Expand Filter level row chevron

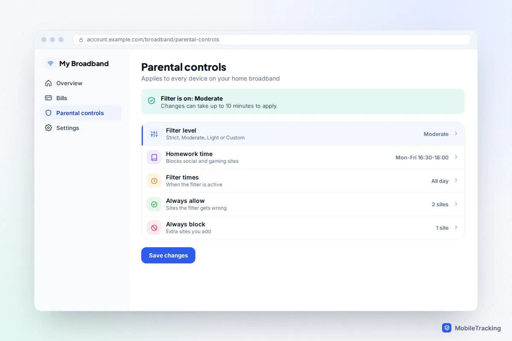coord(456,134)
